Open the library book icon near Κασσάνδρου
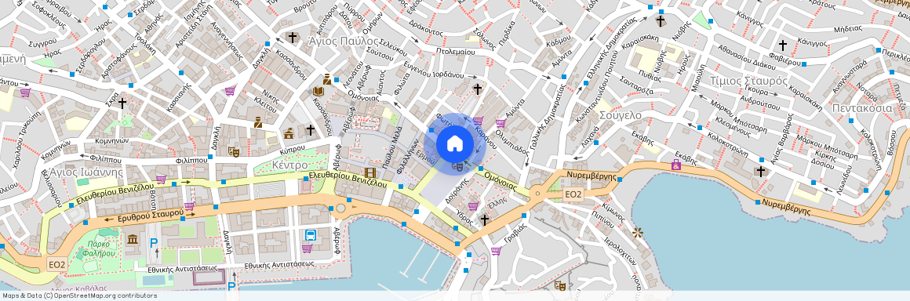Screen dimensions: 910x301 (x=318, y=92)
